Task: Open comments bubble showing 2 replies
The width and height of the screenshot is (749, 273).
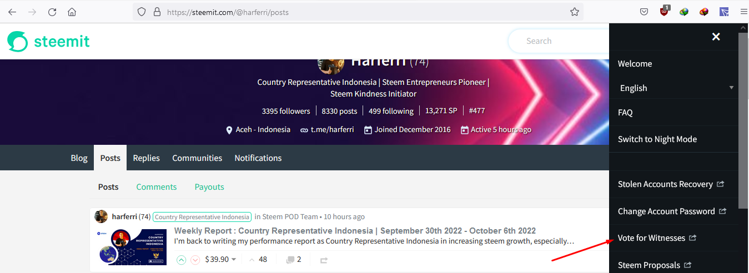Action: (x=294, y=259)
